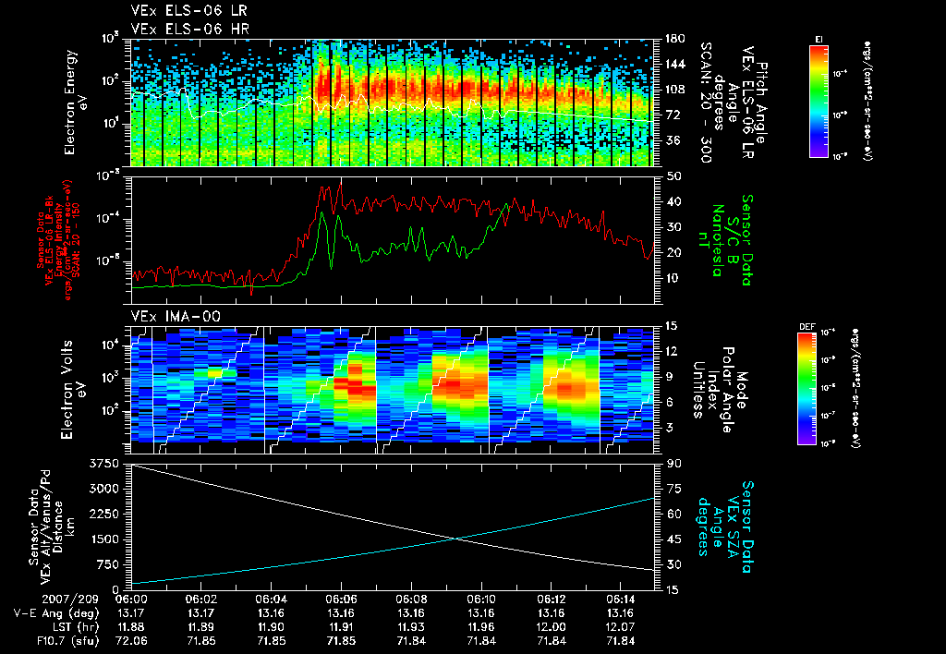Viewport: 946px width, 654px height.
Task: Click the LST value 11.93
Action: pos(411,627)
